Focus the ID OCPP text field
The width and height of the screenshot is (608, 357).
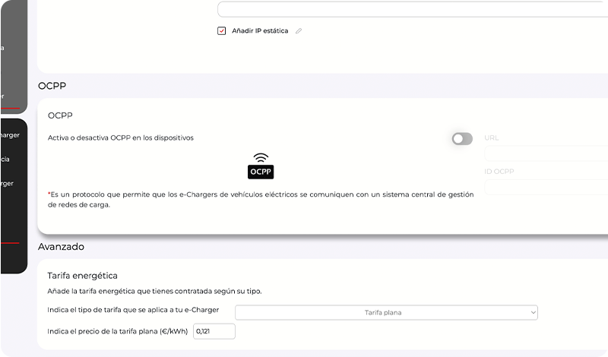coord(546,187)
